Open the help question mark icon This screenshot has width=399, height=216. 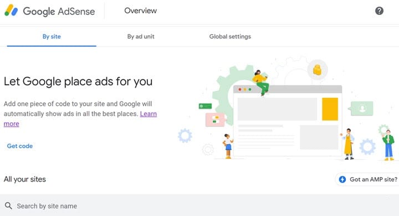(379, 11)
